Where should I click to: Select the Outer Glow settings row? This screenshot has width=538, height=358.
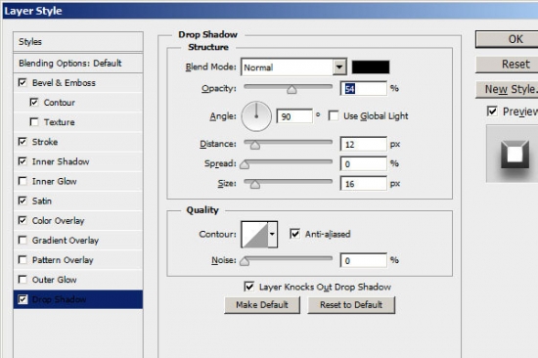click(78, 280)
